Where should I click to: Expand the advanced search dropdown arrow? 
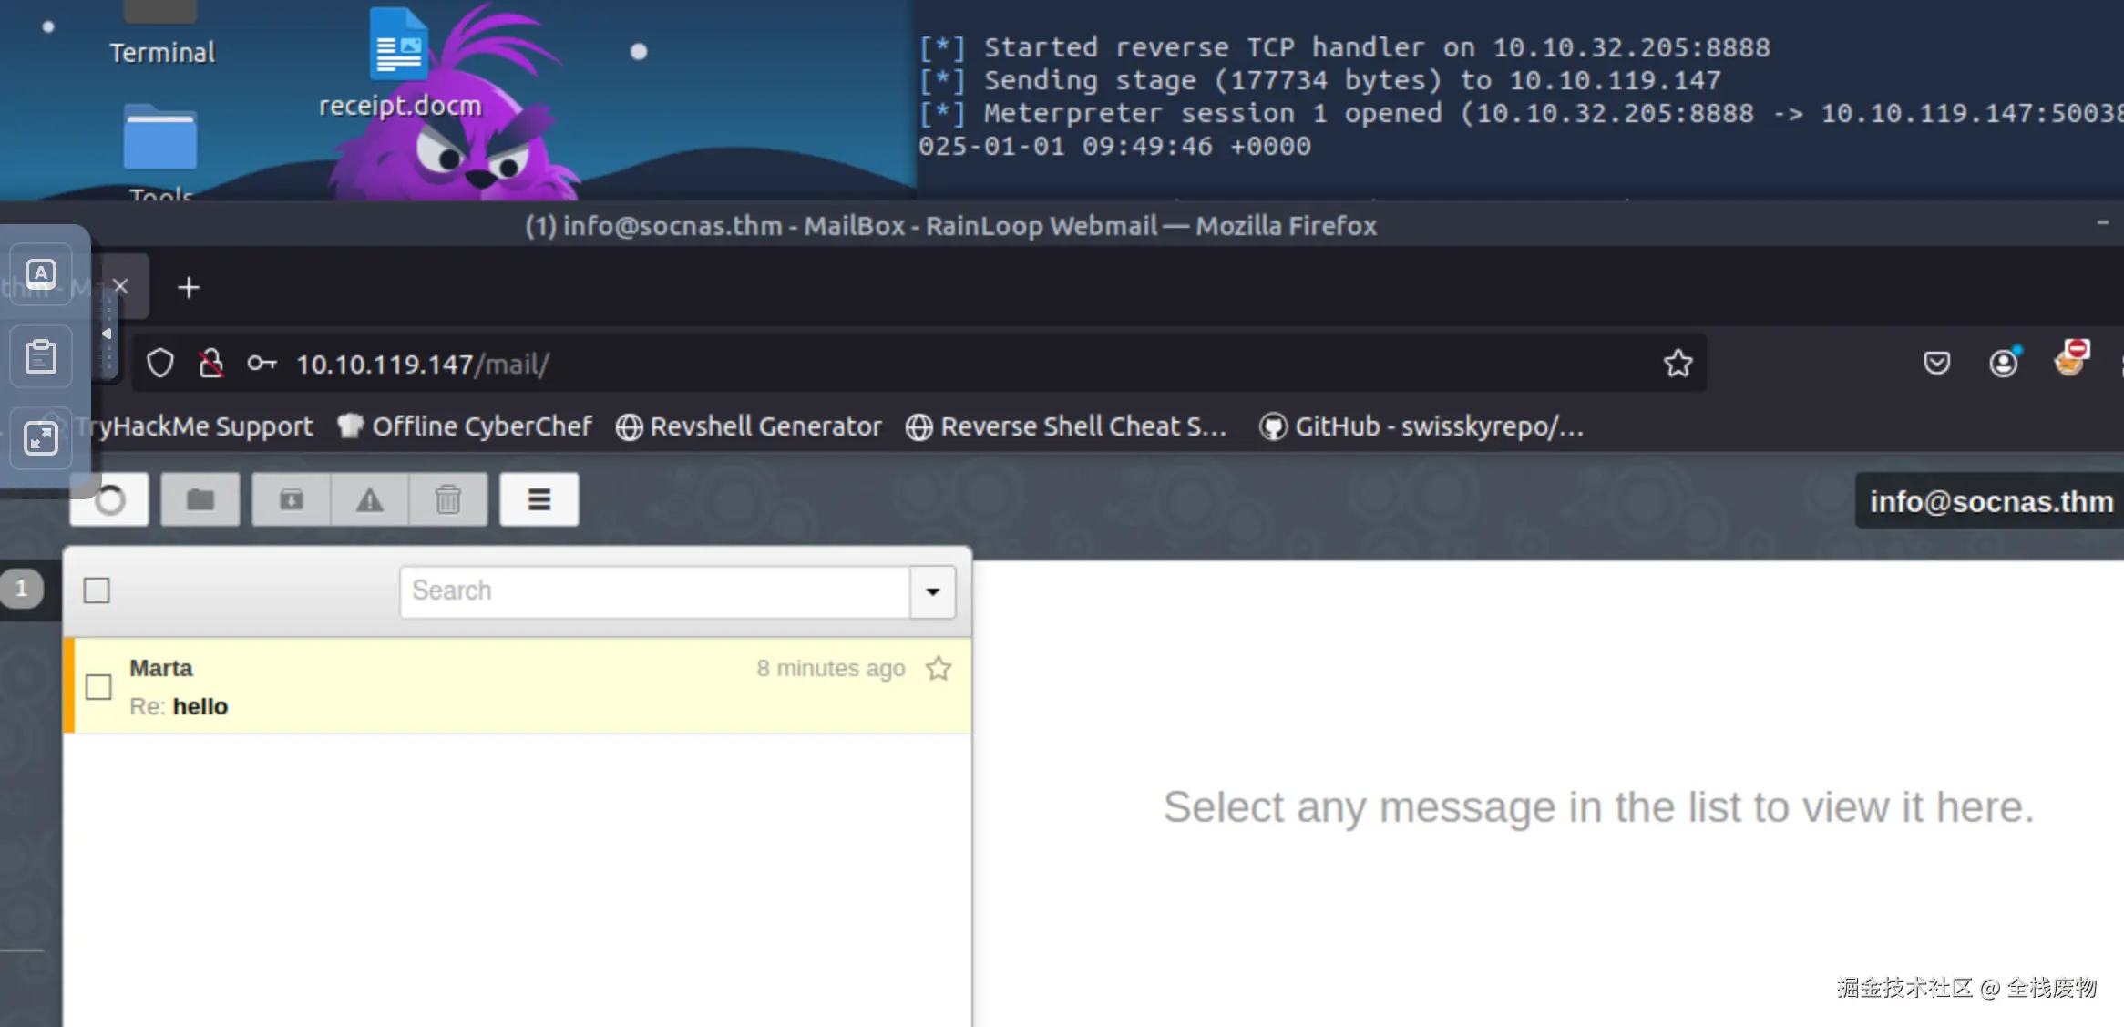(x=932, y=591)
